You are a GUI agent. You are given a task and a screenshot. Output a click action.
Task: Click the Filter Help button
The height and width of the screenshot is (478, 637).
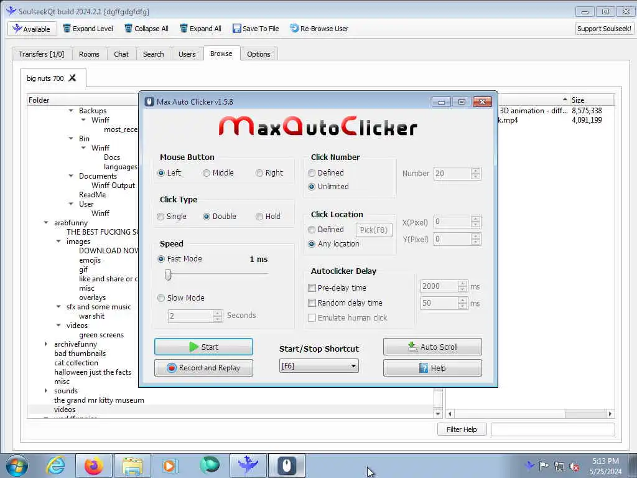(x=462, y=429)
